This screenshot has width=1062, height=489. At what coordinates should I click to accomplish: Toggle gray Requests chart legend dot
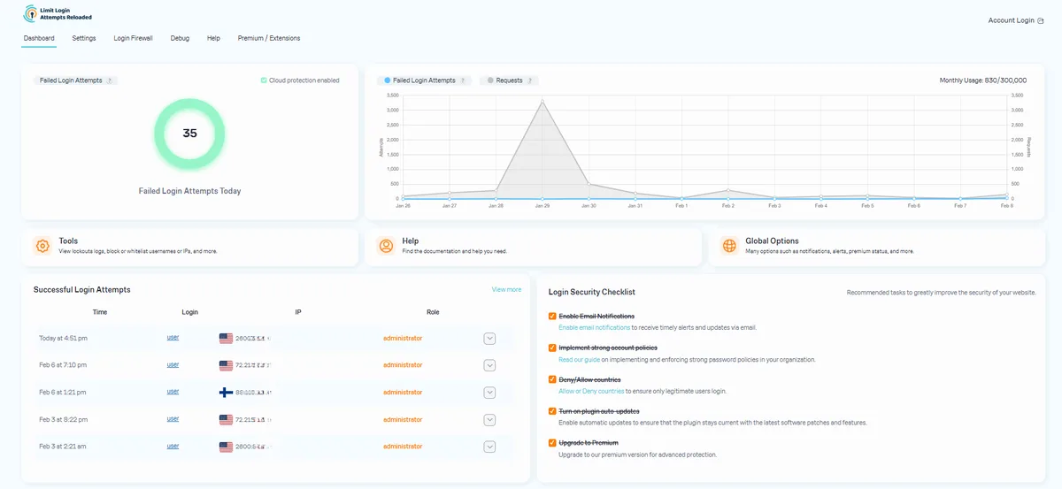[x=490, y=80]
